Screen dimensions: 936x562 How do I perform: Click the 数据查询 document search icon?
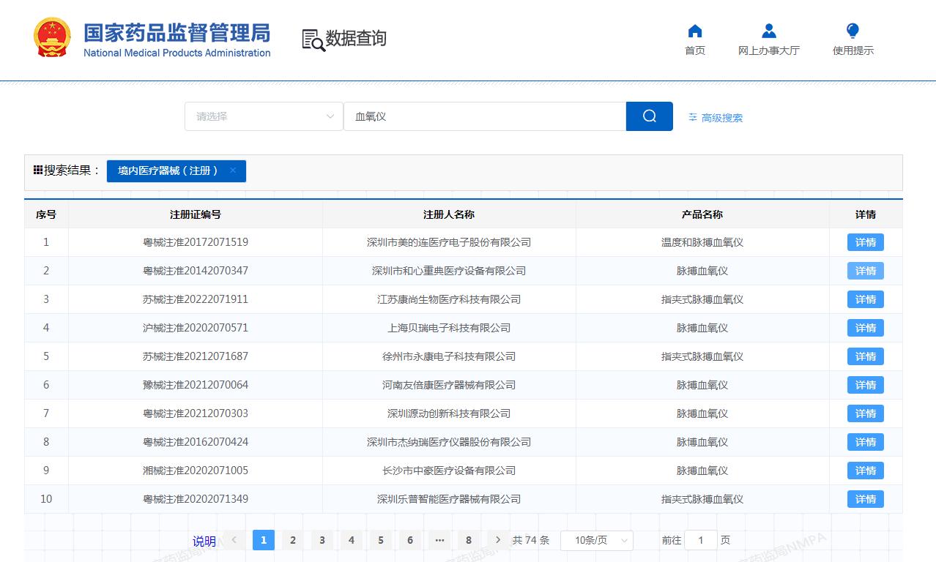coord(313,40)
